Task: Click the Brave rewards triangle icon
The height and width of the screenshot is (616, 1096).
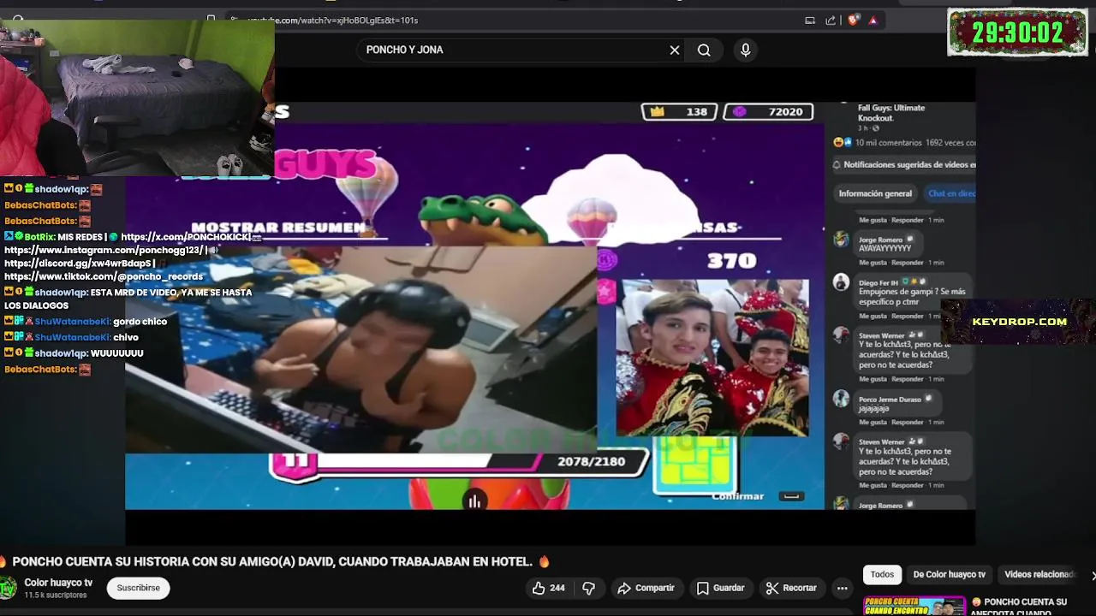Action: [x=873, y=21]
